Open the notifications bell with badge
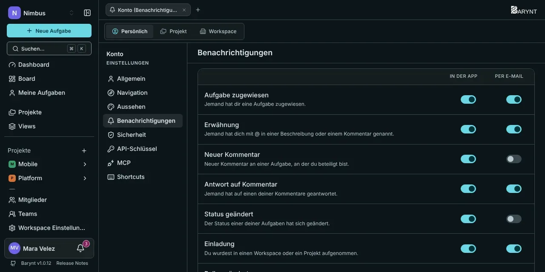This screenshot has height=272, width=545. 81,248
